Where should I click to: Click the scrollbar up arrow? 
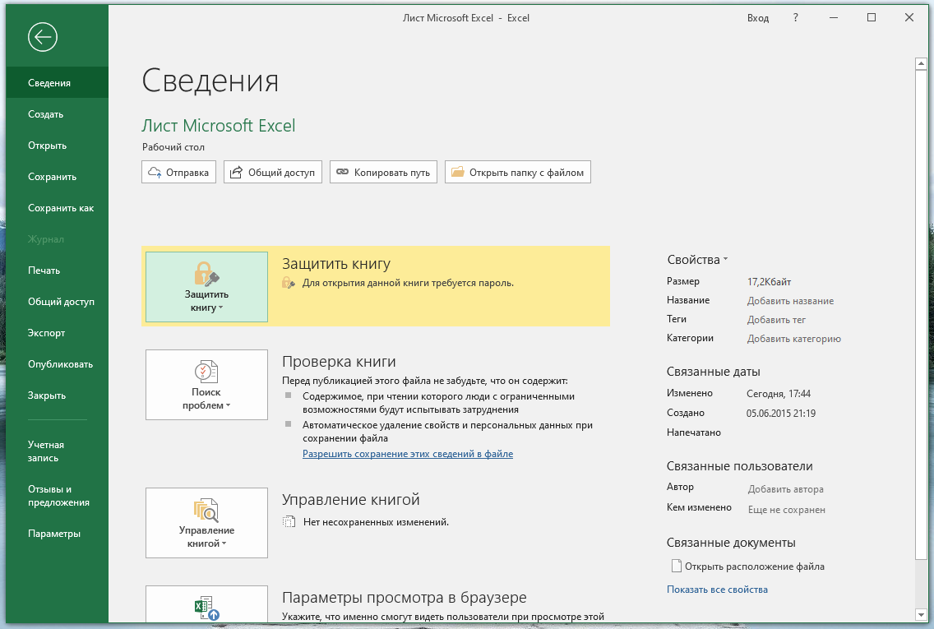click(921, 64)
